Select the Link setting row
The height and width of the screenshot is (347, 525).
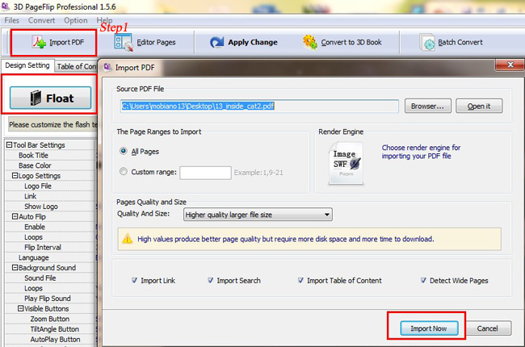(49, 196)
